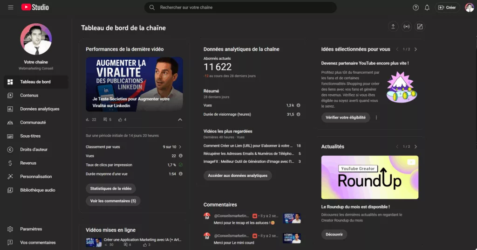Go to previous idea in Idées sélectionnées
This screenshot has height=250, width=477.
pos(397,49)
